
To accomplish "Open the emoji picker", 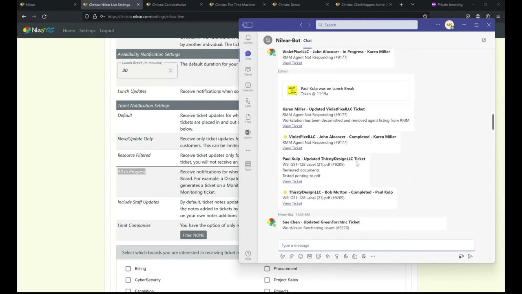I will [x=301, y=256].
